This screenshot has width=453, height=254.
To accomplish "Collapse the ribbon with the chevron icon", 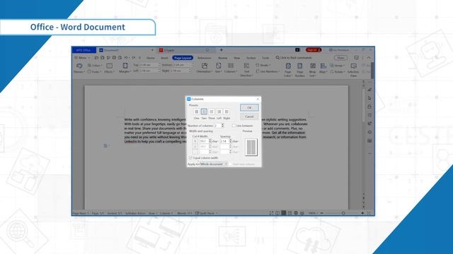I will (x=369, y=58).
